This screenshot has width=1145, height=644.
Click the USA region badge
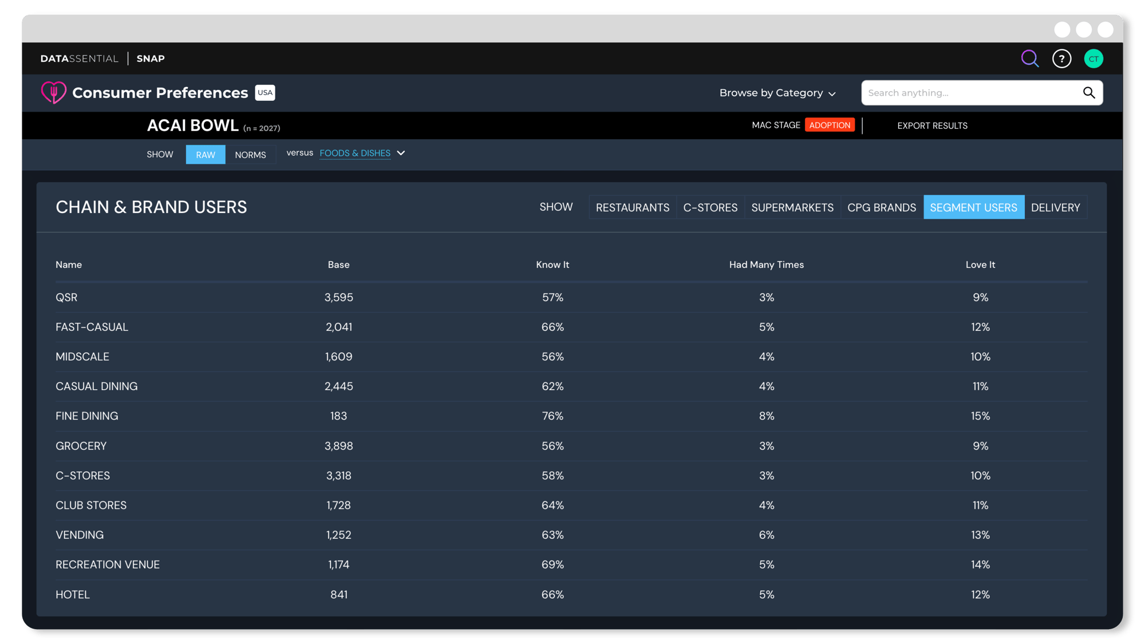tap(265, 93)
